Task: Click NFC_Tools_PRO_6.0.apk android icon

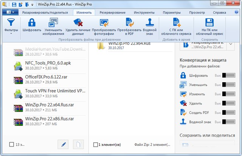Action: point(18,66)
